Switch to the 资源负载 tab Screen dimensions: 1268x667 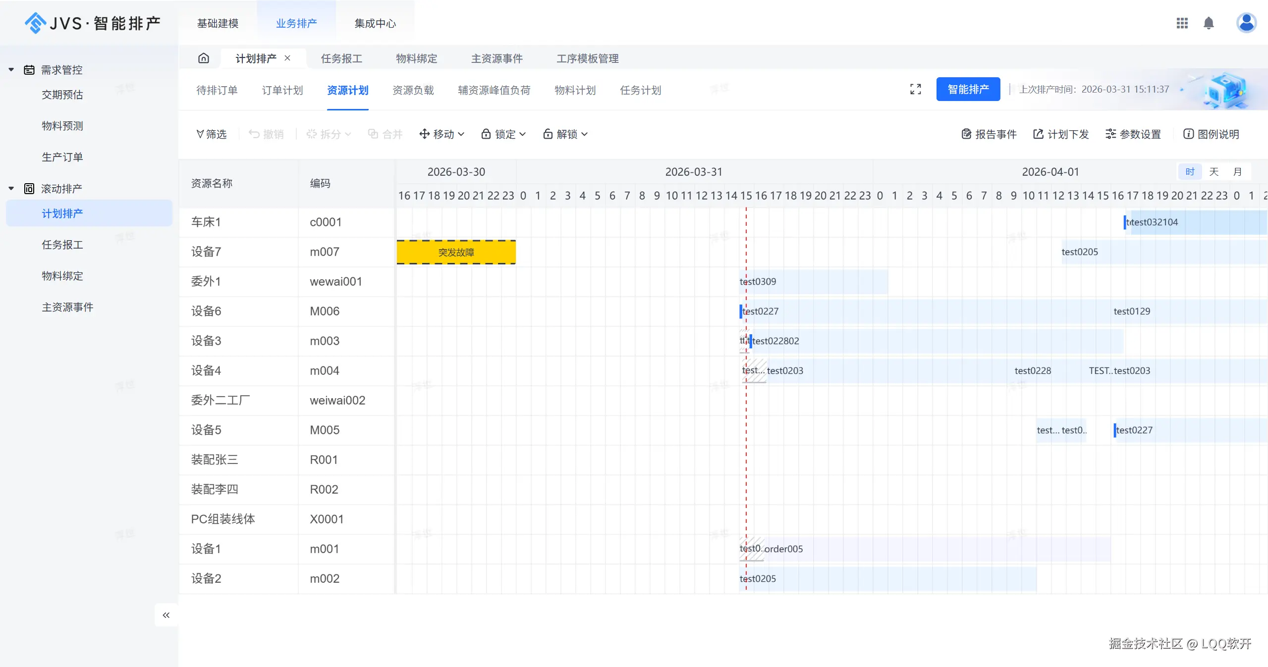coord(413,90)
